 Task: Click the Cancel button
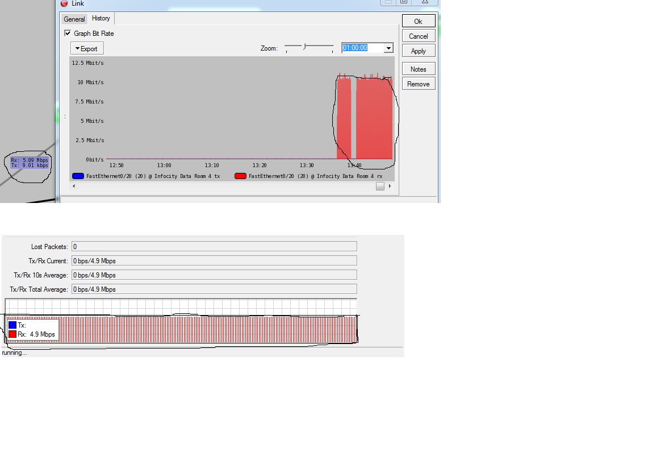click(x=418, y=35)
